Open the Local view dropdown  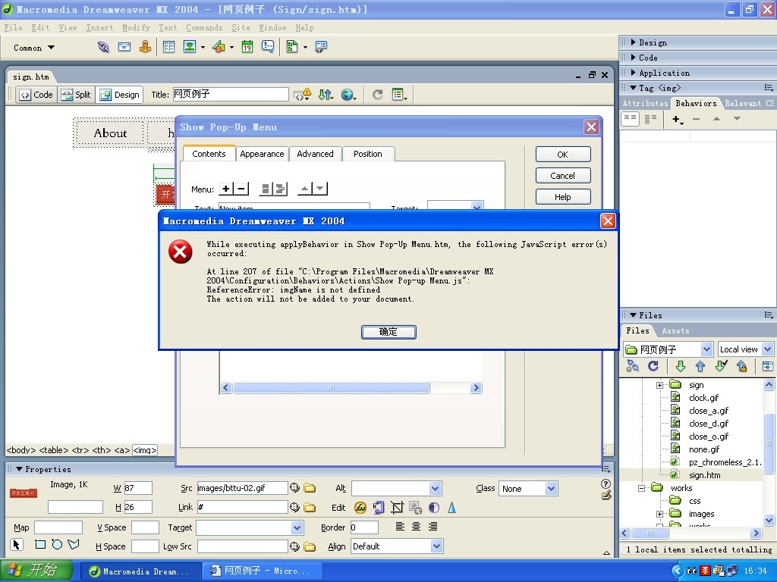coord(745,349)
